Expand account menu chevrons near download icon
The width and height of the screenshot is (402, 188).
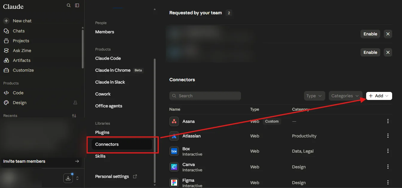point(77,178)
